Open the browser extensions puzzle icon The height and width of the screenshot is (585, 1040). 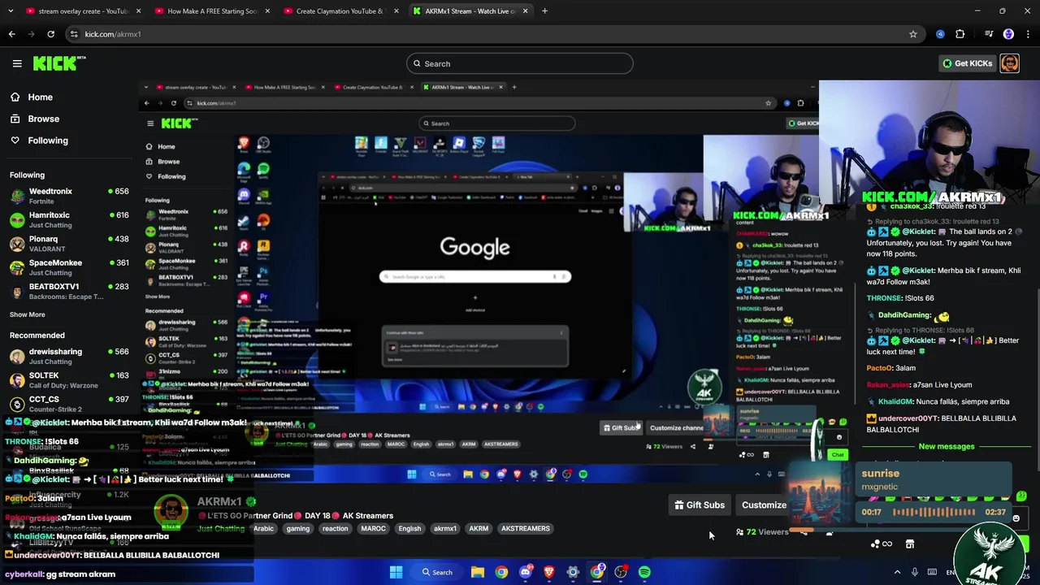(960, 34)
